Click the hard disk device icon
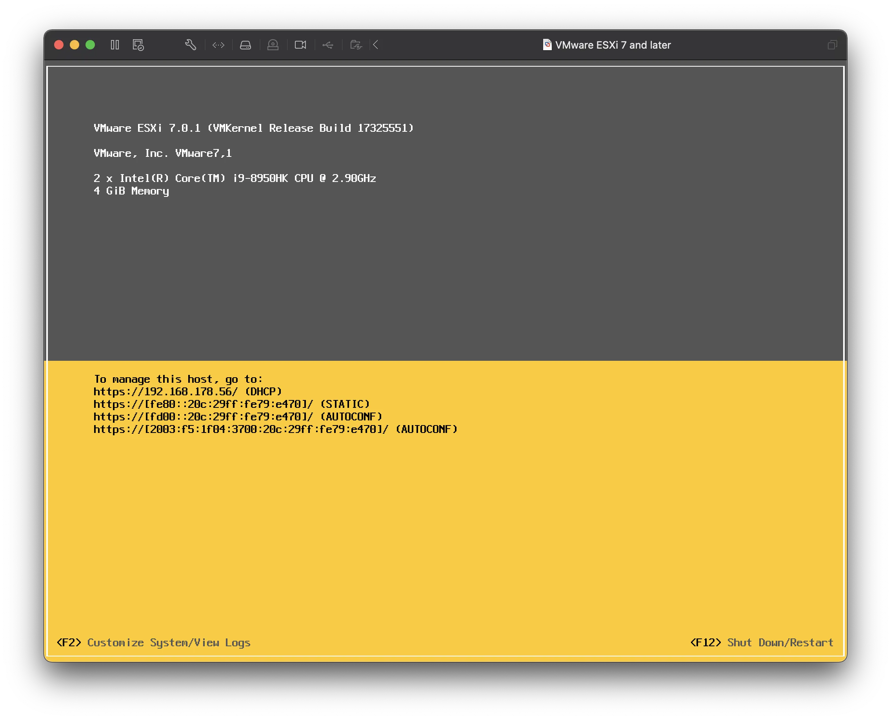The width and height of the screenshot is (891, 720). (245, 45)
